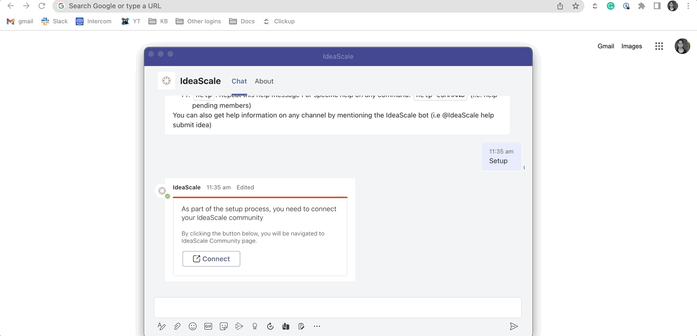This screenshot has width=697, height=336.
Task: Click the IdeaScale app logo in header
Action: 166,81
